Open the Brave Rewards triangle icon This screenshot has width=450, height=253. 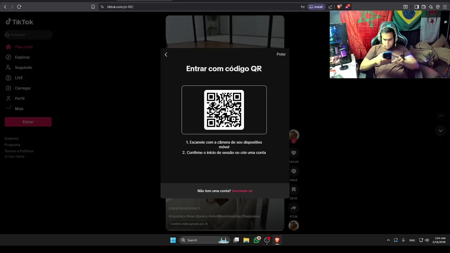point(347,7)
